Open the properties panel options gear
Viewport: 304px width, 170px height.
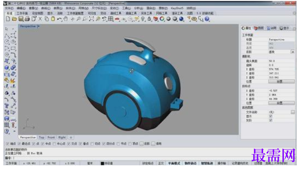tap(294, 29)
